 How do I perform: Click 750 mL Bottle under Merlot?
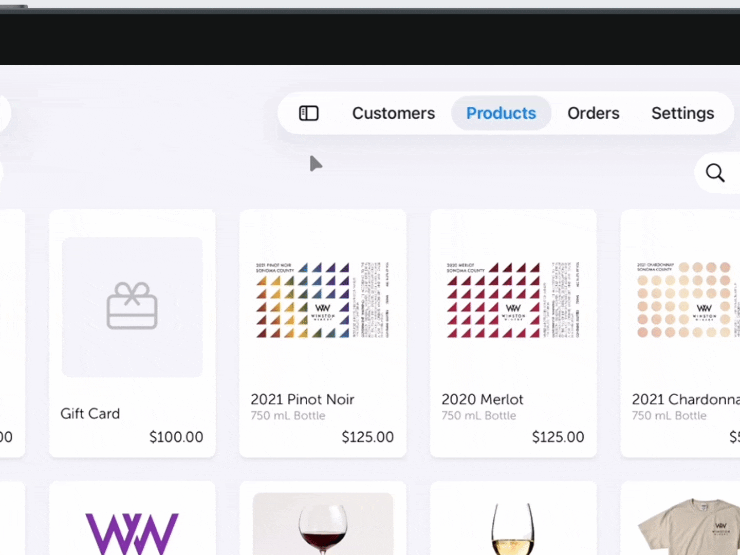(x=478, y=416)
